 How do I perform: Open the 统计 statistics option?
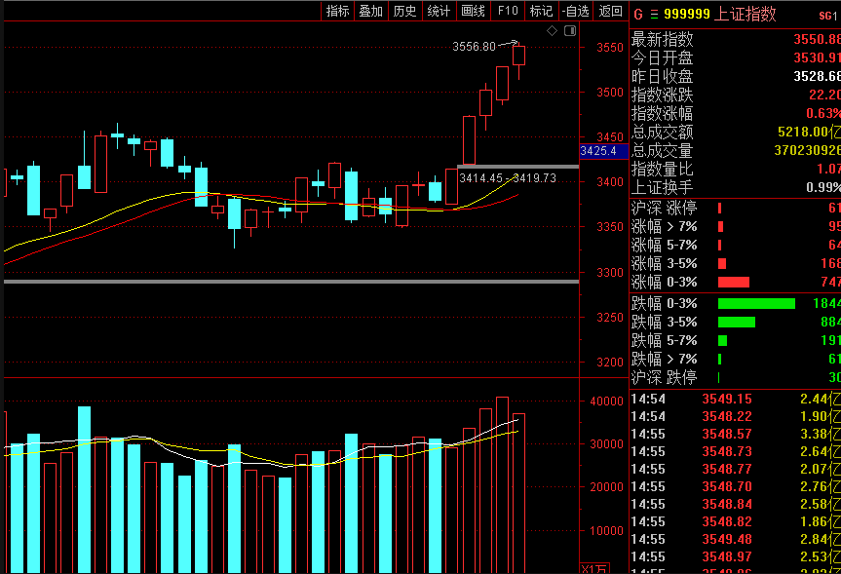click(439, 11)
